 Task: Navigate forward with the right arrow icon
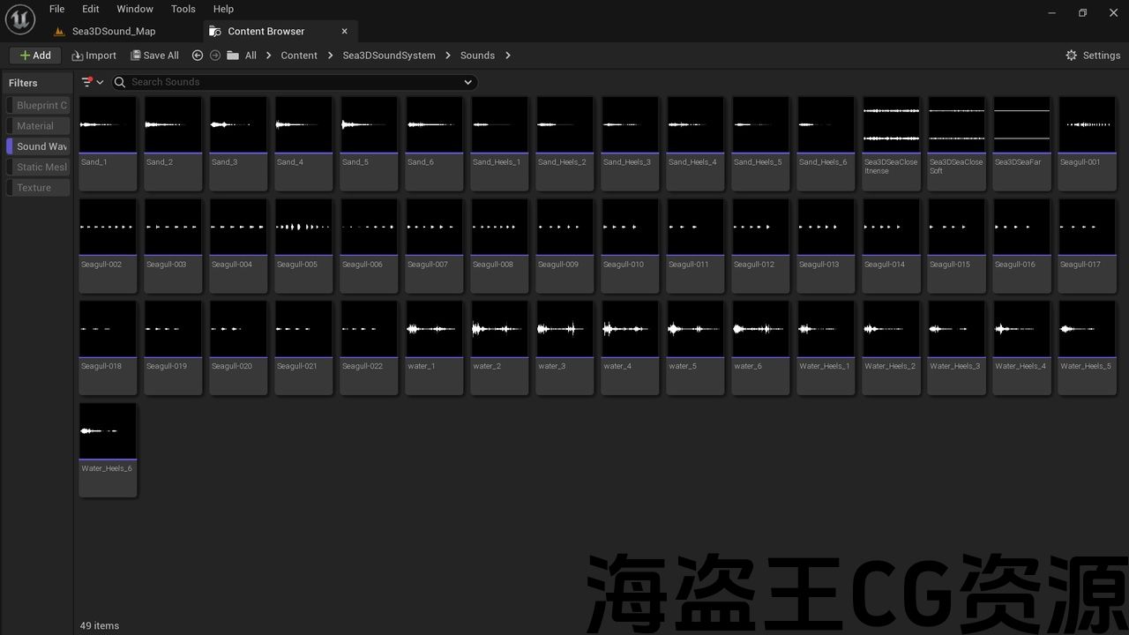point(215,56)
